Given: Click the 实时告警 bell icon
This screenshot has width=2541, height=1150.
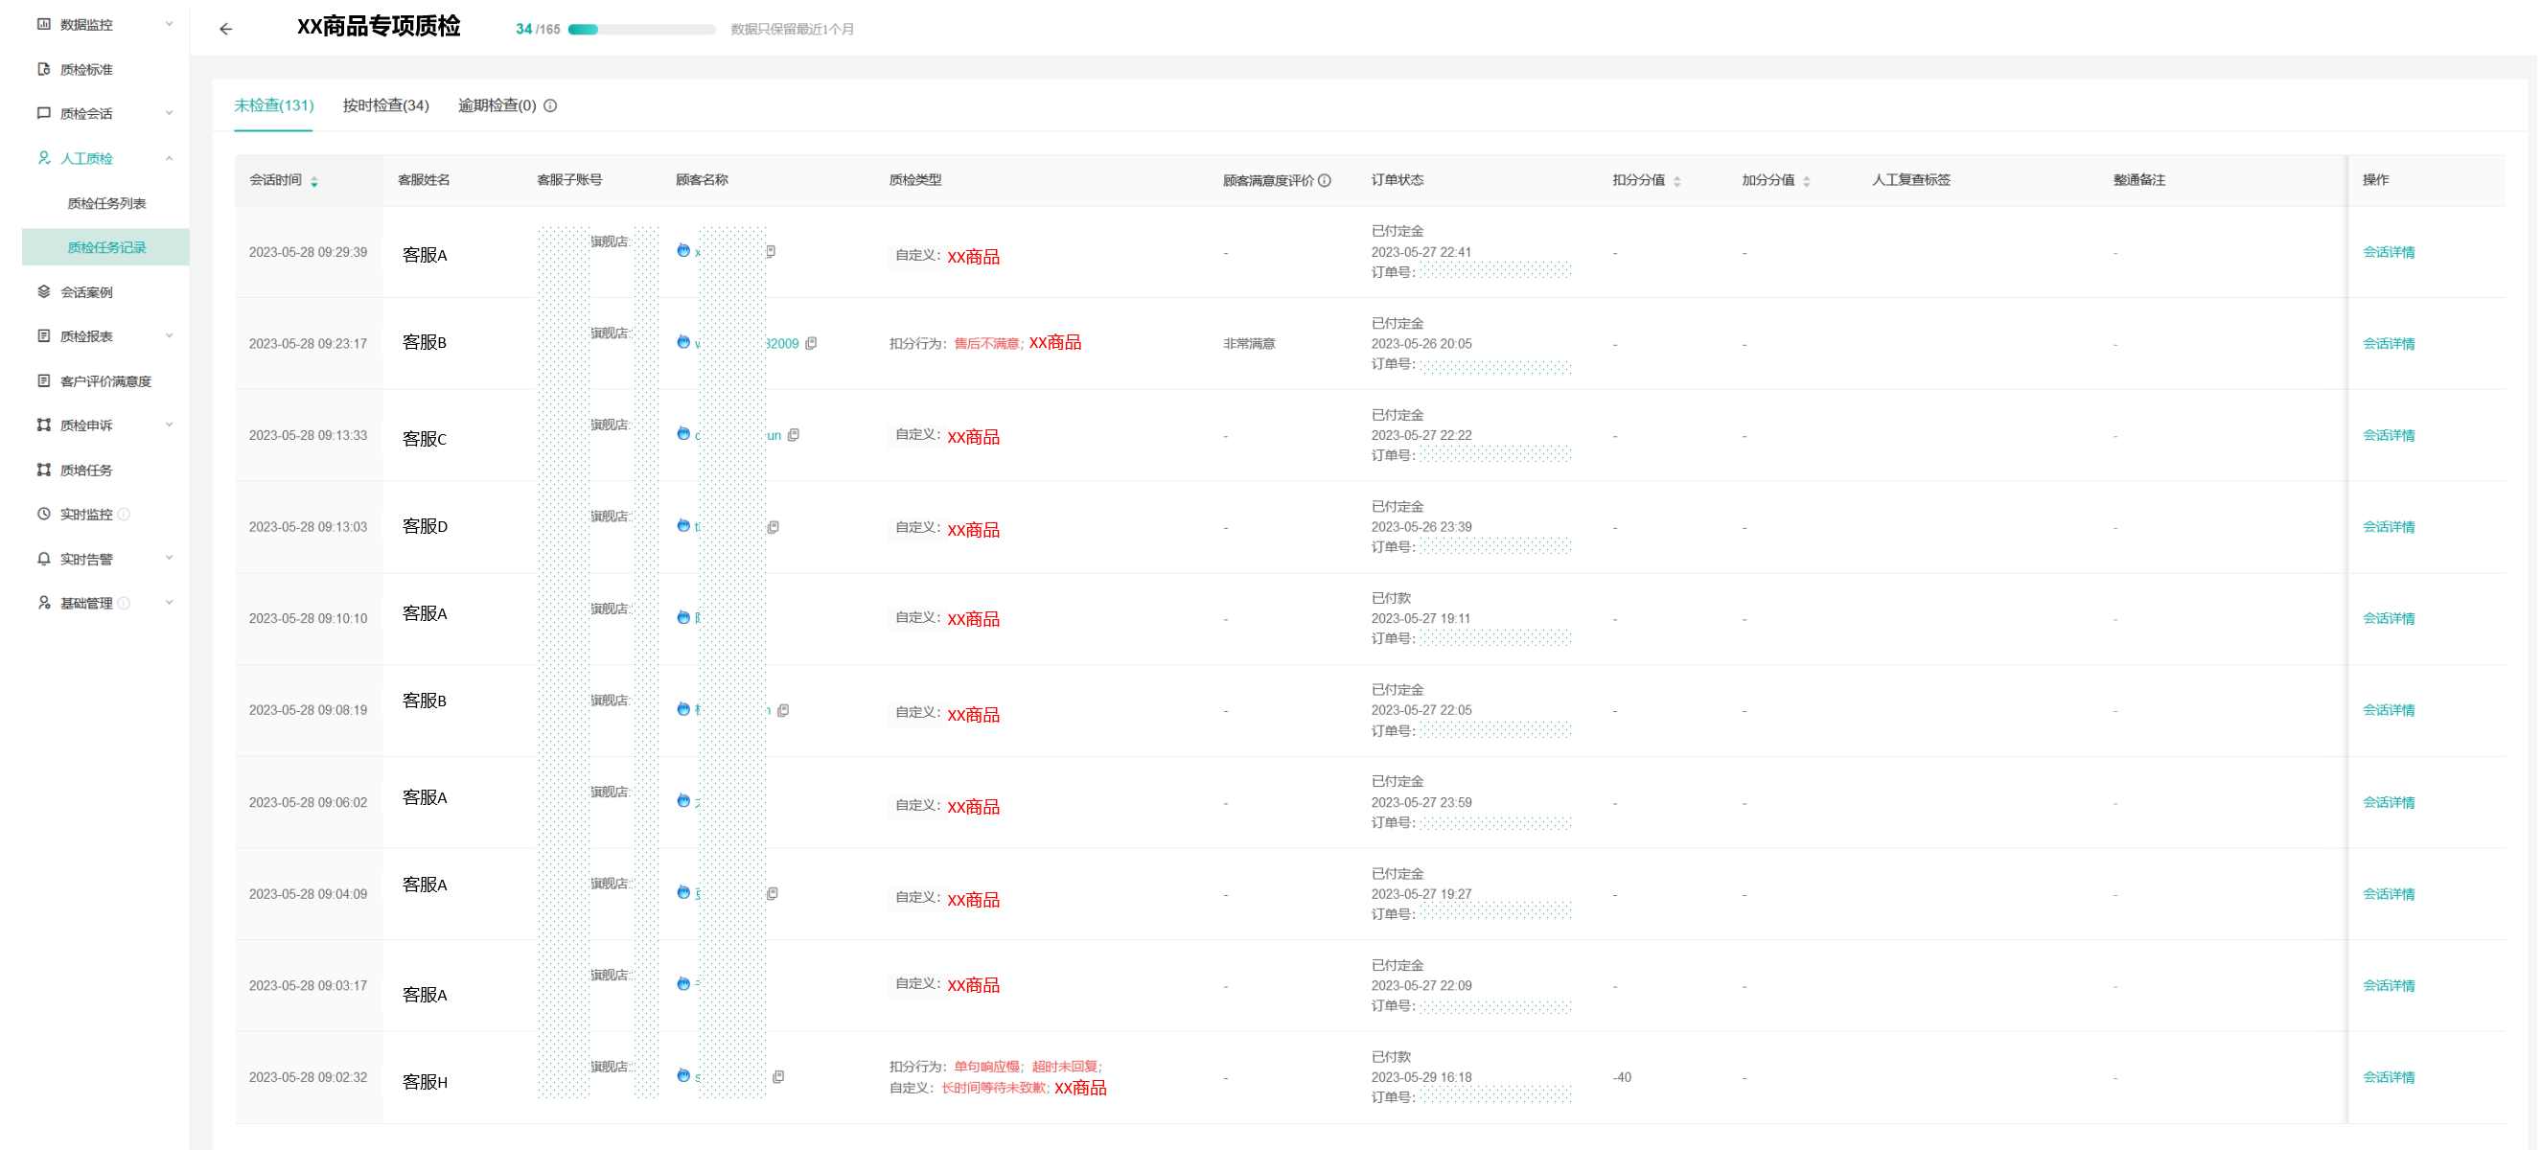Looking at the screenshot, I should 43,559.
